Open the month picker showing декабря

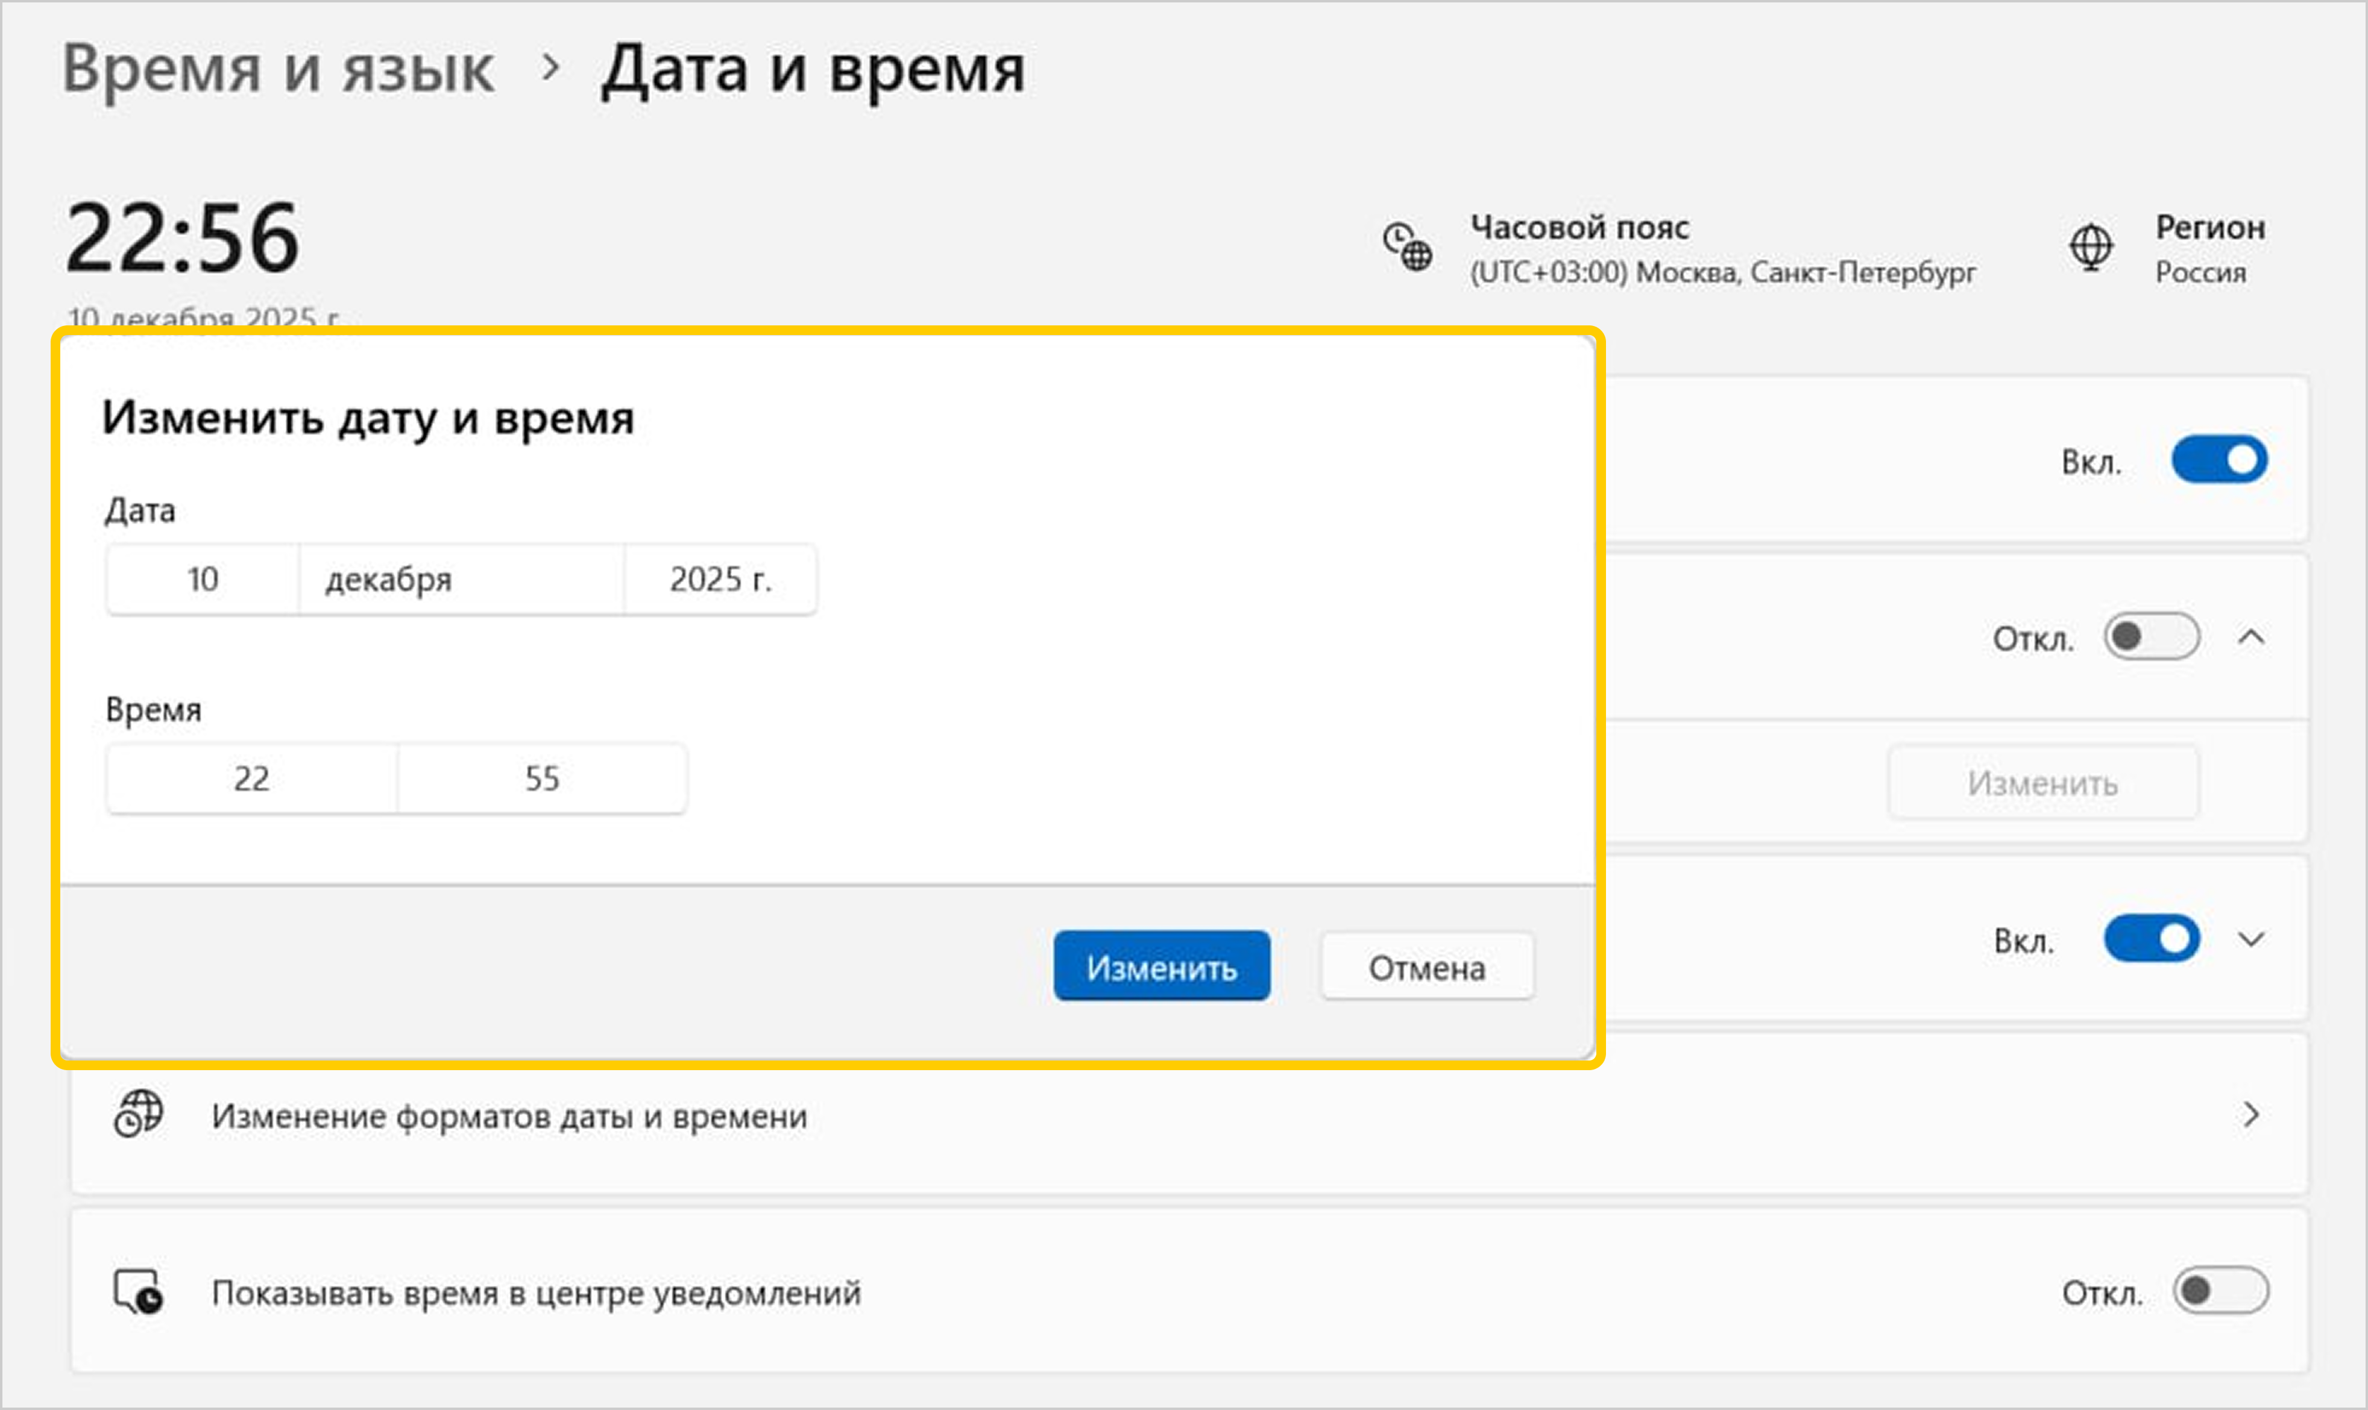pos(461,578)
